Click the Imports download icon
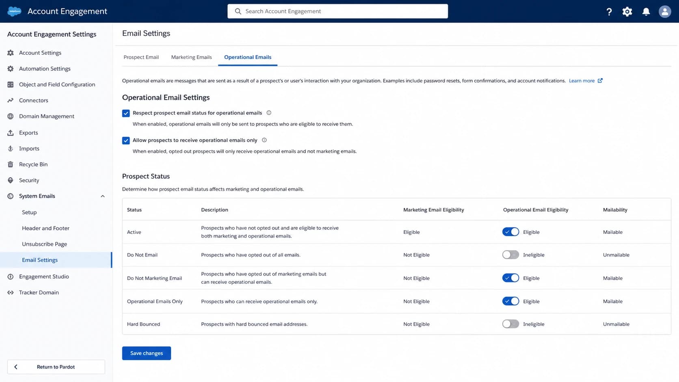 point(11,149)
